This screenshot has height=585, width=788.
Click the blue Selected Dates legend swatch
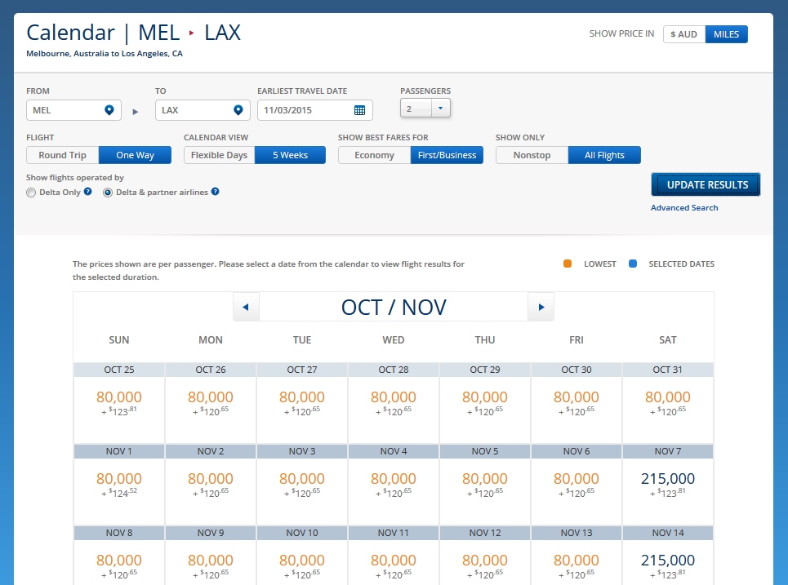coord(633,264)
